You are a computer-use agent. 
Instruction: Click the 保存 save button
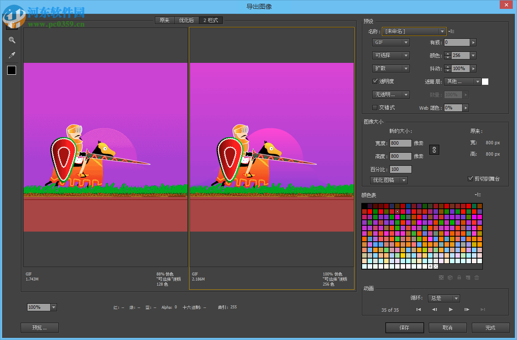point(404,327)
